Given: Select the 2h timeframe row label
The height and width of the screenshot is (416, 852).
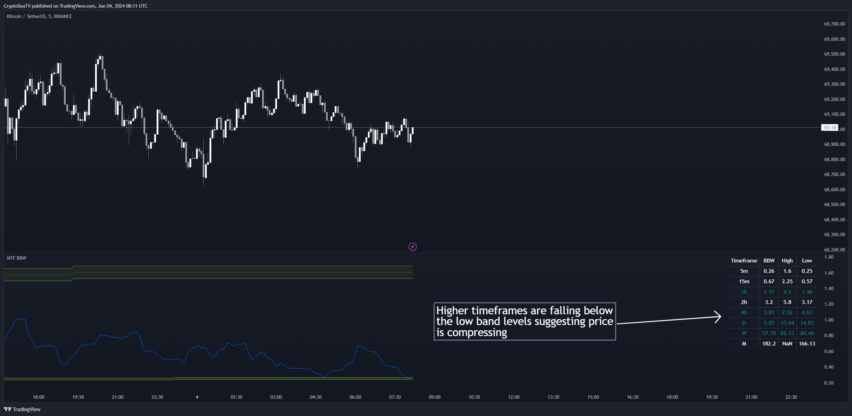Looking at the screenshot, I should pos(744,302).
